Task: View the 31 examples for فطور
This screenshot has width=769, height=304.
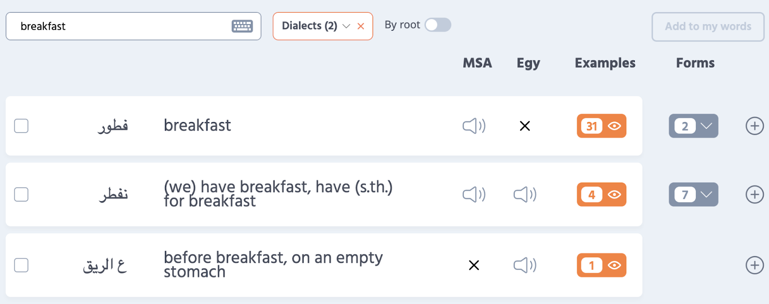Action: (601, 126)
